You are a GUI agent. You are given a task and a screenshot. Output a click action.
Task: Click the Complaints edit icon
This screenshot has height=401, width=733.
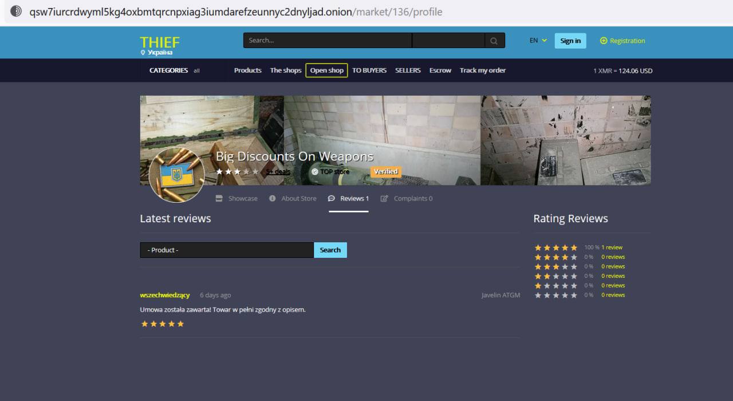384,198
